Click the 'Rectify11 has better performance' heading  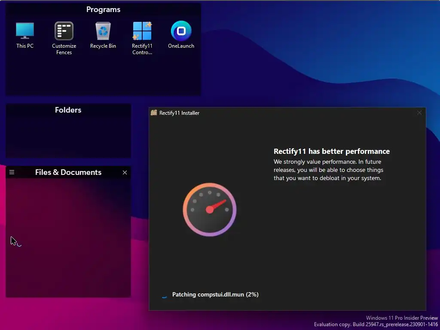[x=332, y=151]
